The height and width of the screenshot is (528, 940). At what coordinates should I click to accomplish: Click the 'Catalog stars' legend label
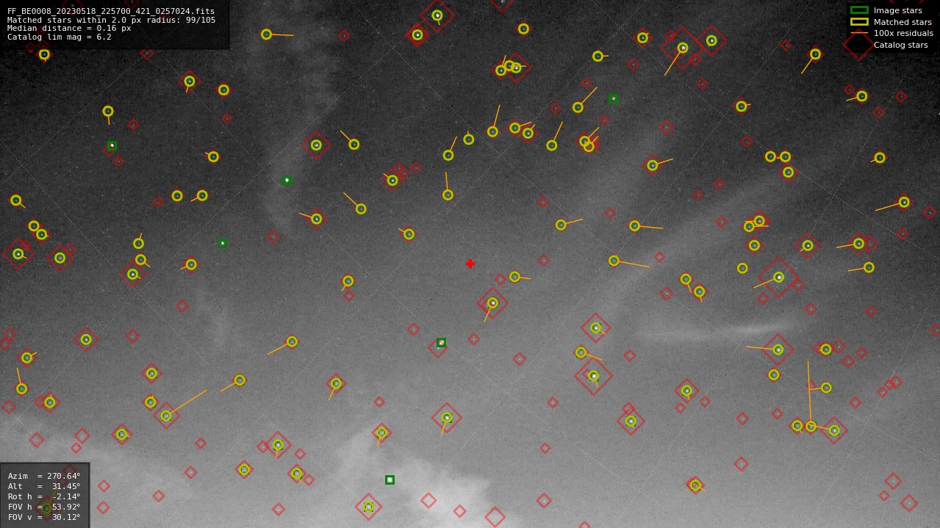click(900, 45)
